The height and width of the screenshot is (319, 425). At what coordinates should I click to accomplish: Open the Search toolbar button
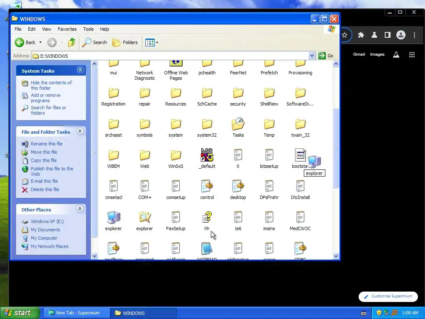pos(95,42)
